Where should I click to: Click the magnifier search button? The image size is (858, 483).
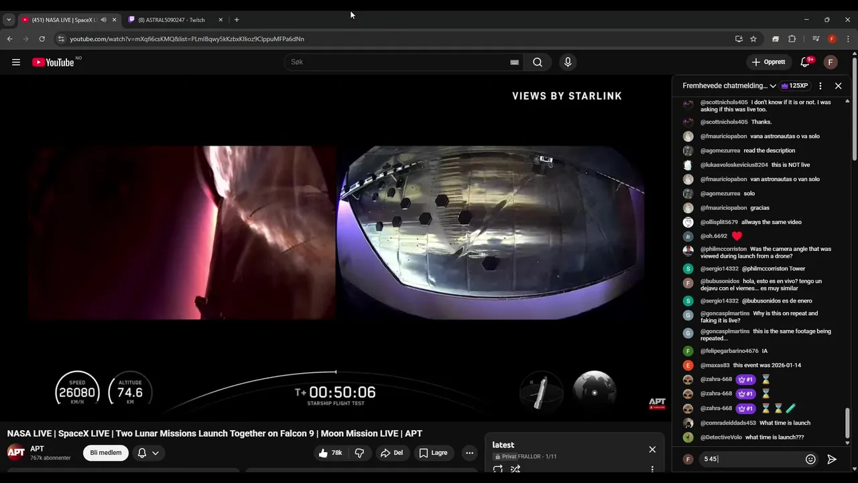(x=538, y=62)
